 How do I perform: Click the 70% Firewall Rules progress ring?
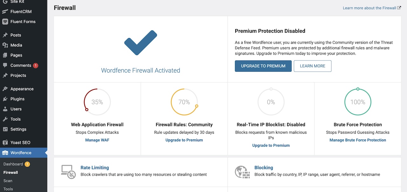point(184,102)
